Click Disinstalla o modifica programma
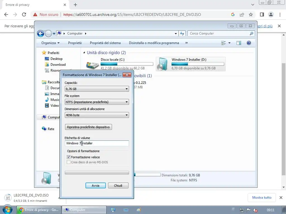Viewport: 286px width, 214px height. [x=154, y=43]
